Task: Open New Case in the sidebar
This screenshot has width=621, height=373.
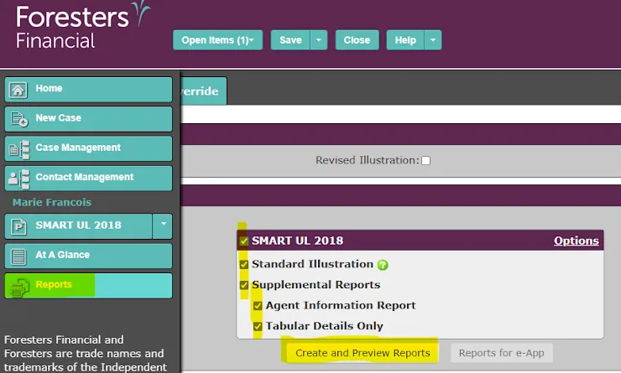Action: [88, 119]
